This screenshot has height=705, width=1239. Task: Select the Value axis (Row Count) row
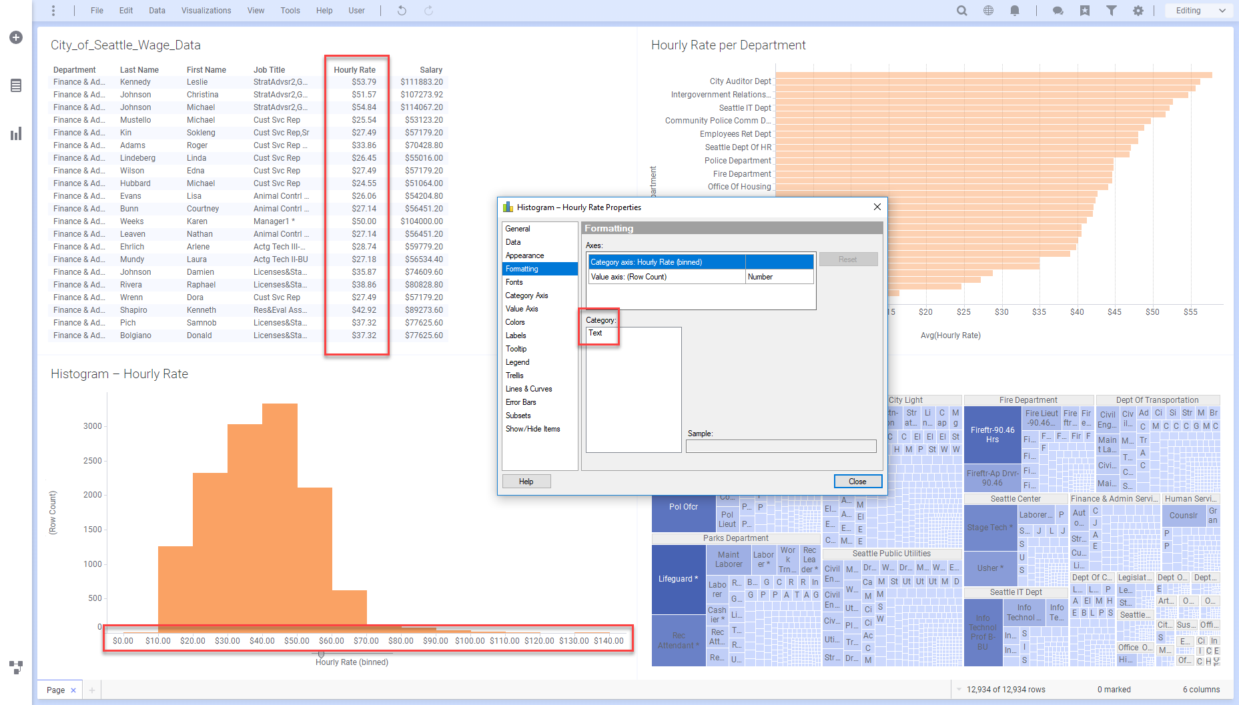click(667, 277)
